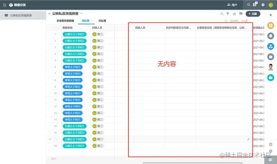Click the 2021-09 date cell in row 1

pyautogui.click(x=259, y=34)
